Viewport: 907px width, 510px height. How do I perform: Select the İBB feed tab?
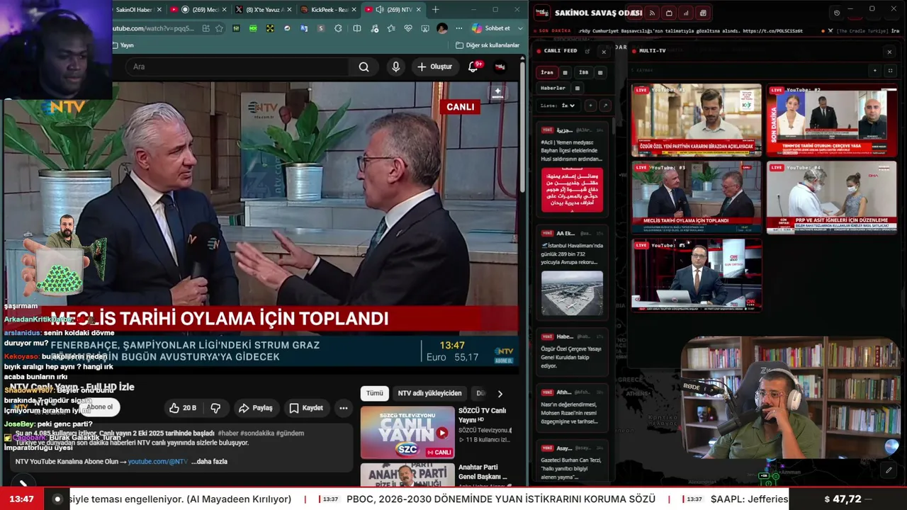coord(583,72)
